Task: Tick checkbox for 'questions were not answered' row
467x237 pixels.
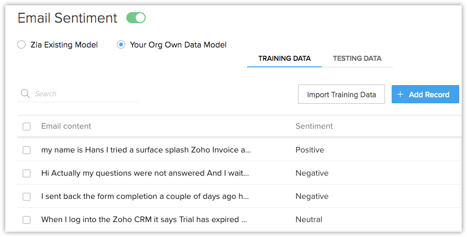Action: pyautogui.click(x=27, y=173)
